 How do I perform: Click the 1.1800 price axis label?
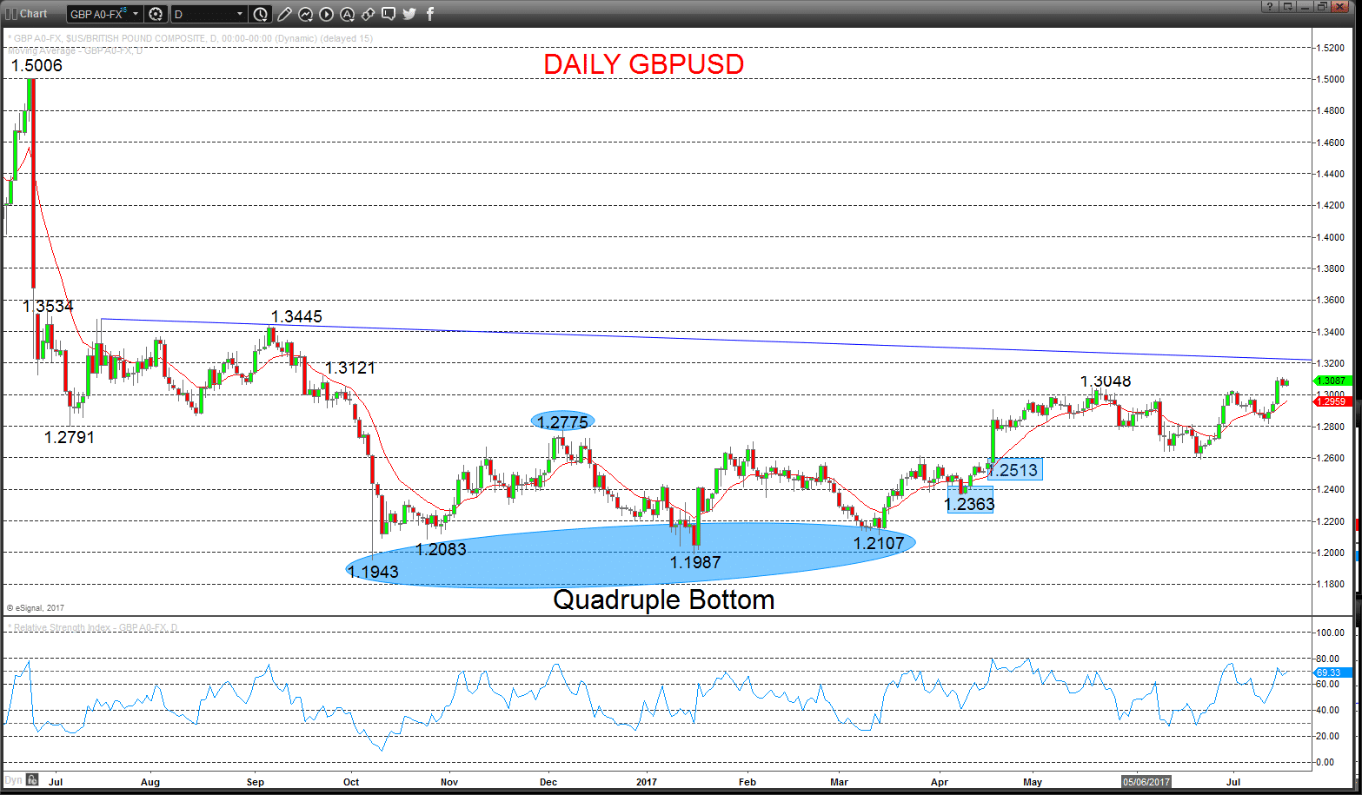1329,584
